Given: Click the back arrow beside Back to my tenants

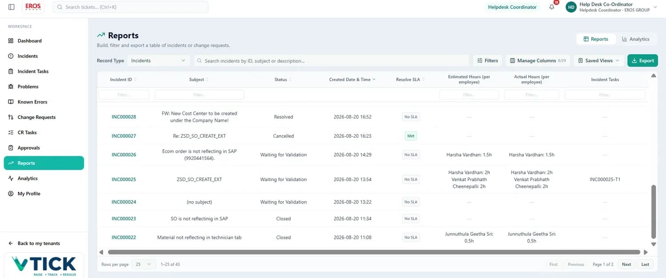Looking at the screenshot, I should coord(11,243).
